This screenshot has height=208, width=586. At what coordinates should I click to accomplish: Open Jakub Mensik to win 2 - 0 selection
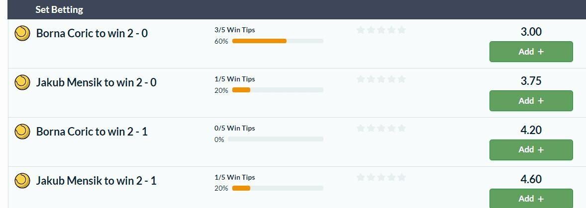coord(96,82)
